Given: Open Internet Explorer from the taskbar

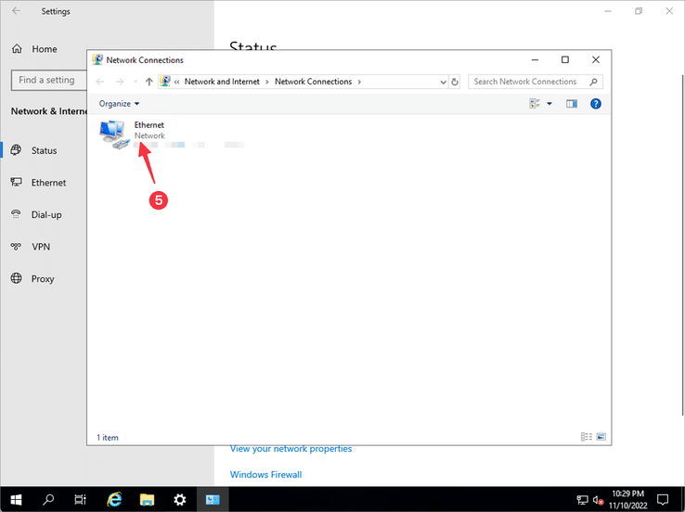Looking at the screenshot, I should coord(114,500).
